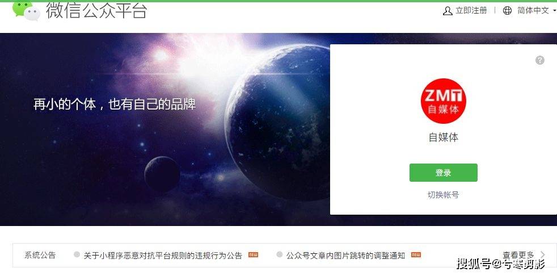Expand more notices with chevron arrow
Viewport: 557px width, 276px height.
click(x=542, y=254)
